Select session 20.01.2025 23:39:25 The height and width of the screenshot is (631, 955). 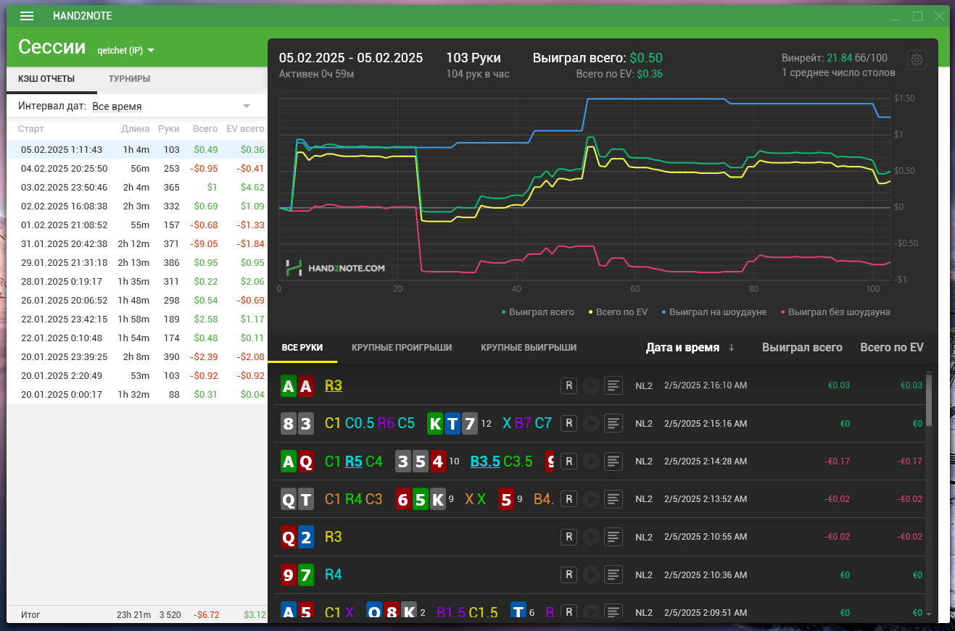(137, 357)
